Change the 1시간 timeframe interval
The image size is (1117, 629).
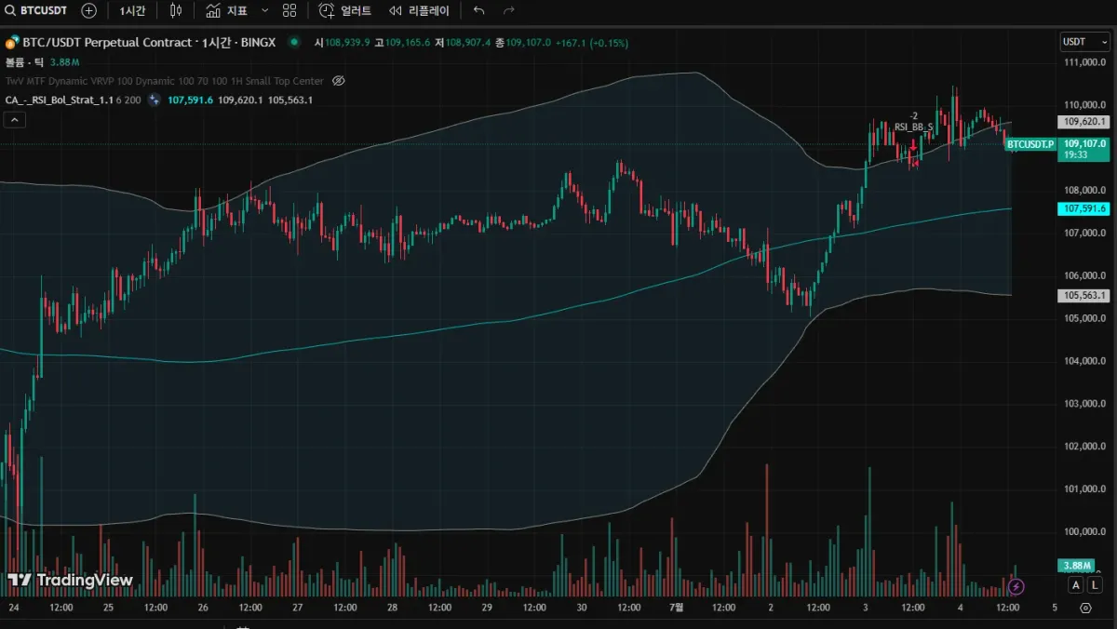(132, 11)
